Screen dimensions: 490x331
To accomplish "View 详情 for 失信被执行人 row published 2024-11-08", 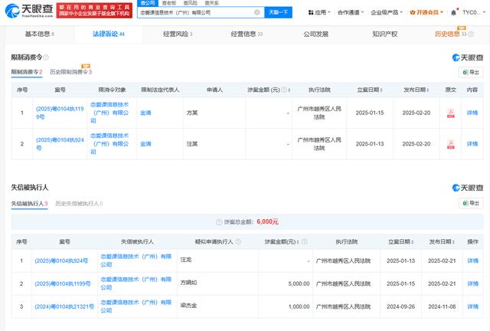I will [x=472, y=306].
